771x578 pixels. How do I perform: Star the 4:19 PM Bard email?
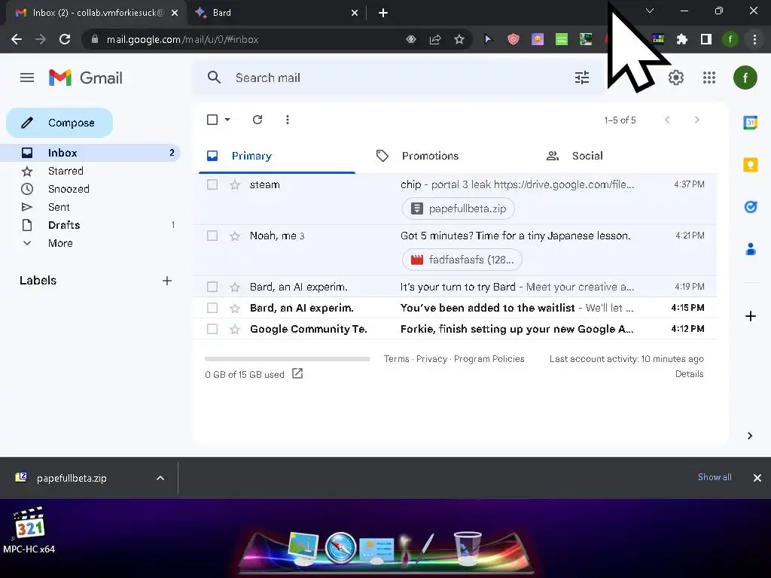click(235, 287)
